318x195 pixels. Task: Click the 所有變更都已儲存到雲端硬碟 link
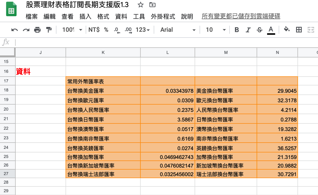tap(241, 16)
